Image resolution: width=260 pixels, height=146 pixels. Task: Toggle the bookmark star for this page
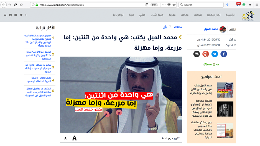click(x=174, y=5)
